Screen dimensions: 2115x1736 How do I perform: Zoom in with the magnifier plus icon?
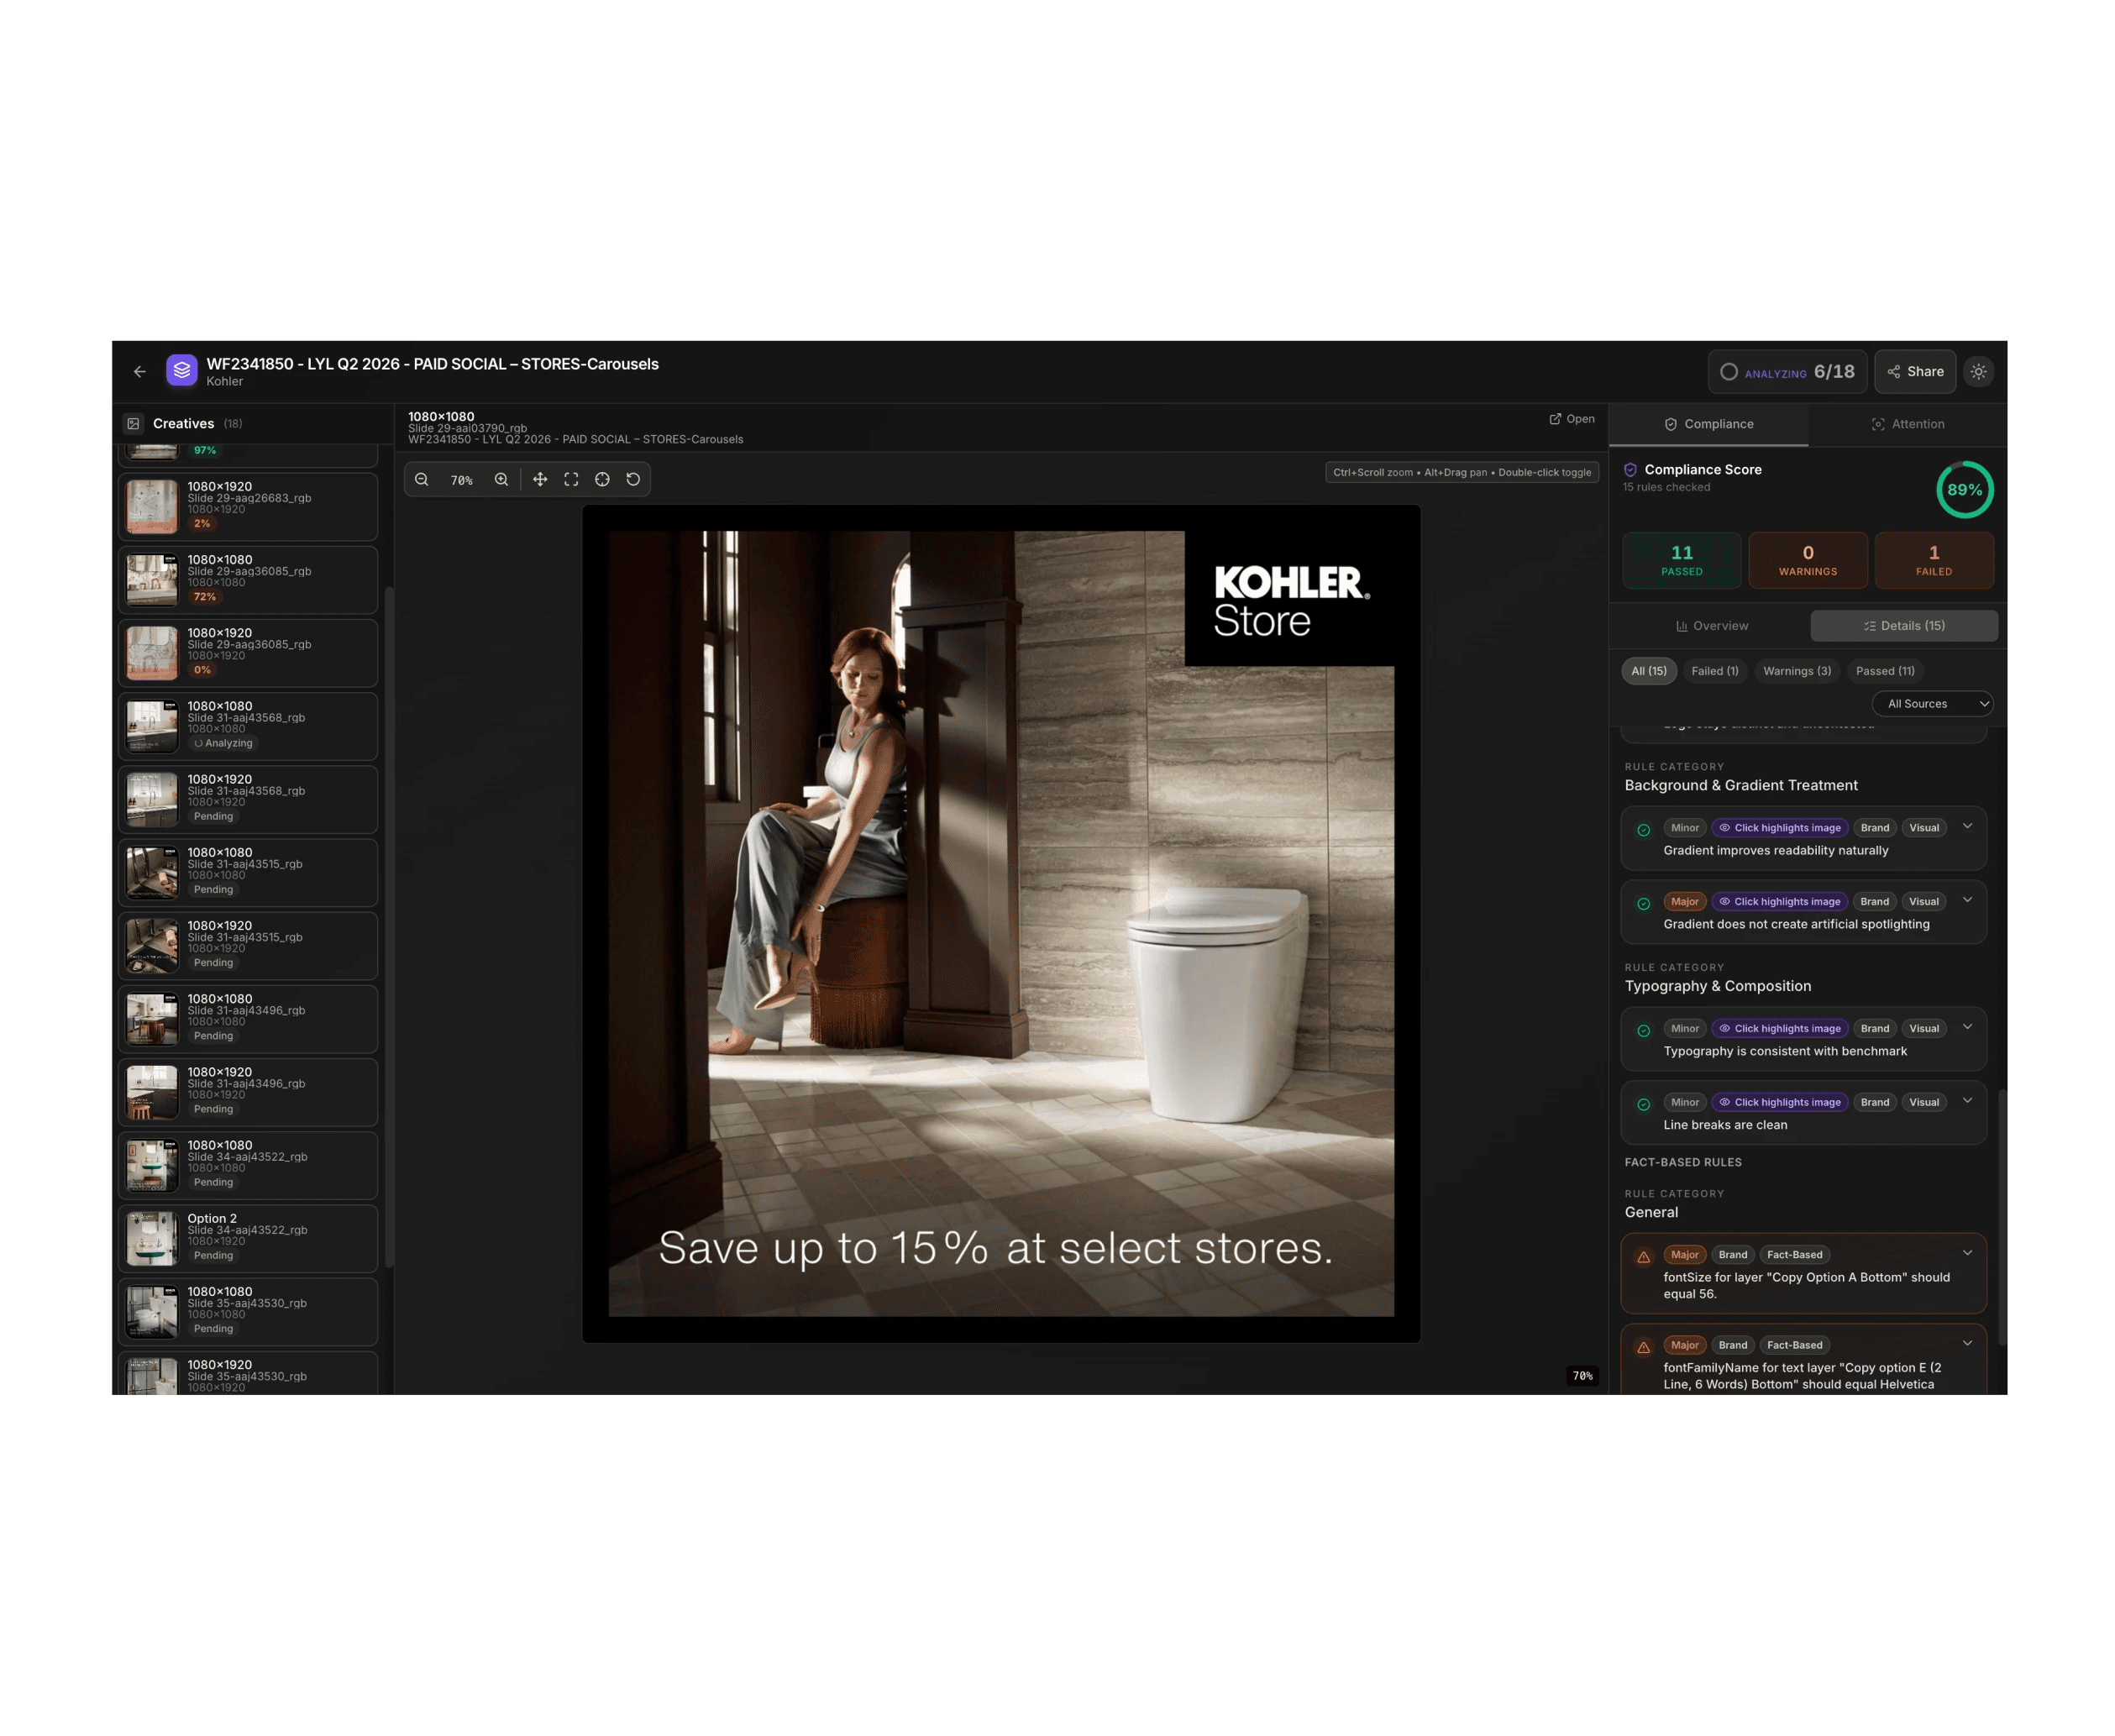tap(501, 480)
